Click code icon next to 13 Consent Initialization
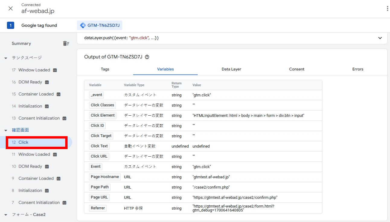Viewport: 390px width, 222px height. tap(64, 118)
